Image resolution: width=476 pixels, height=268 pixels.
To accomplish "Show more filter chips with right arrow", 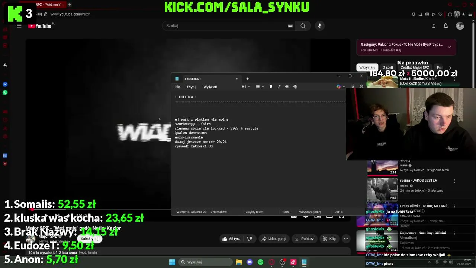I will (450, 68).
